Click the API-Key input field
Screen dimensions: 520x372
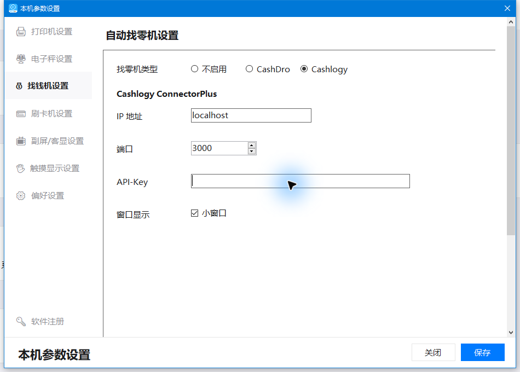[301, 181]
